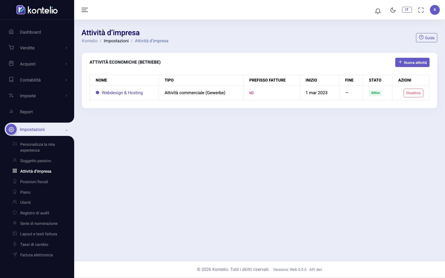This screenshot has width=445, height=278.
Task: Expand the Contabilità submenu
Action: (37, 80)
